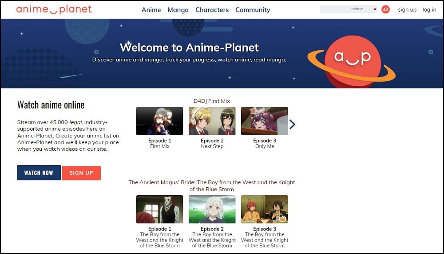Click the orange SIGN UP button

click(81, 173)
